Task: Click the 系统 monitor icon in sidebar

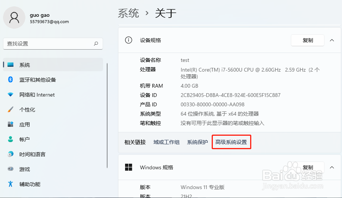Action: click(x=10, y=65)
